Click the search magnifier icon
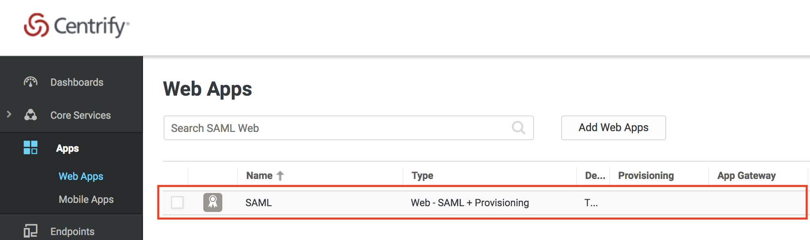 pyautogui.click(x=518, y=128)
